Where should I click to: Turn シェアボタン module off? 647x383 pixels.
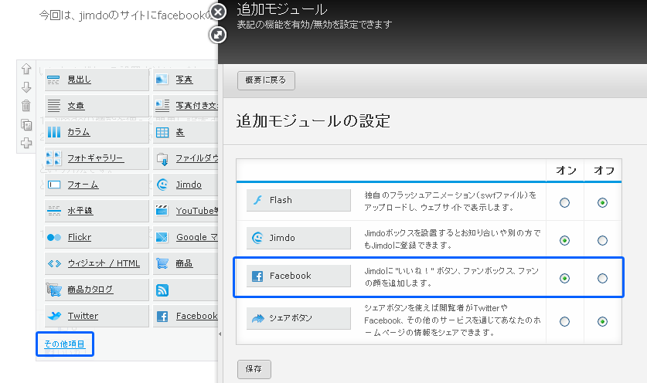(x=602, y=321)
